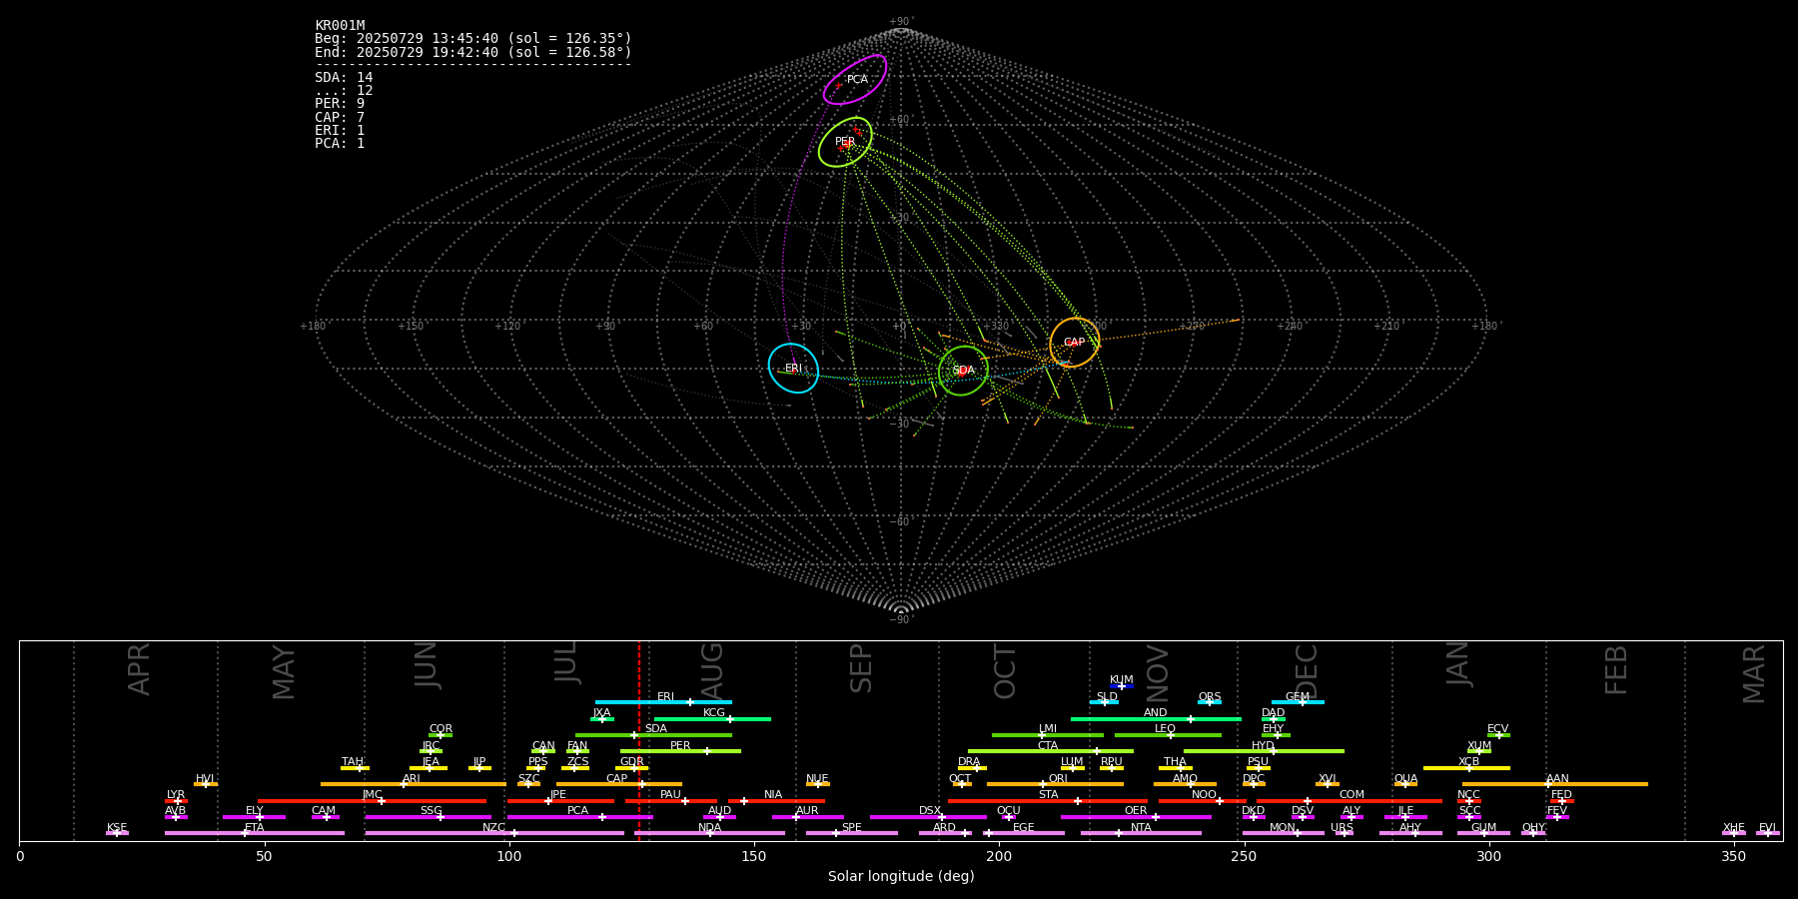Click the PER radiant circle on sky map
The width and height of the screenshot is (1798, 899).
tap(845, 142)
